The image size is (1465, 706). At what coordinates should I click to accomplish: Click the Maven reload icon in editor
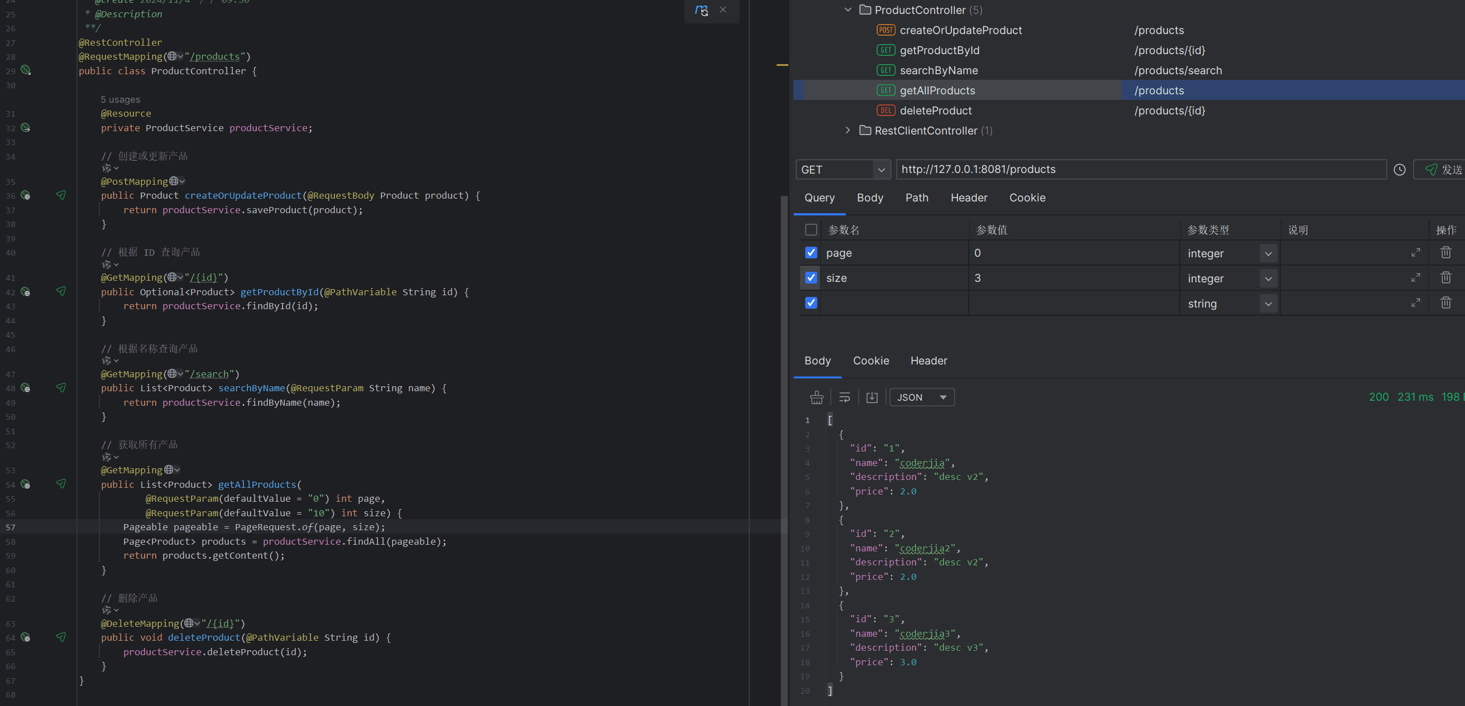[701, 10]
